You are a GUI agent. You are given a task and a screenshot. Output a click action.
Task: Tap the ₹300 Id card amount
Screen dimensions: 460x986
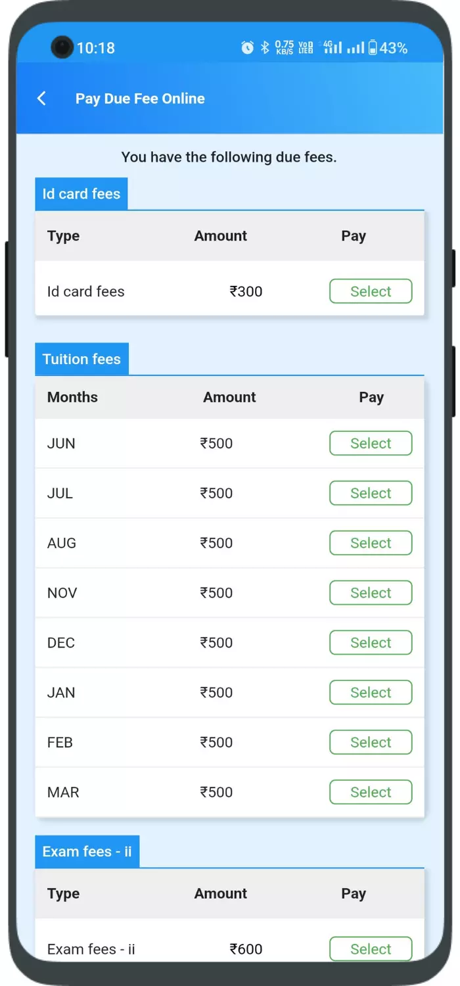(x=246, y=291)
